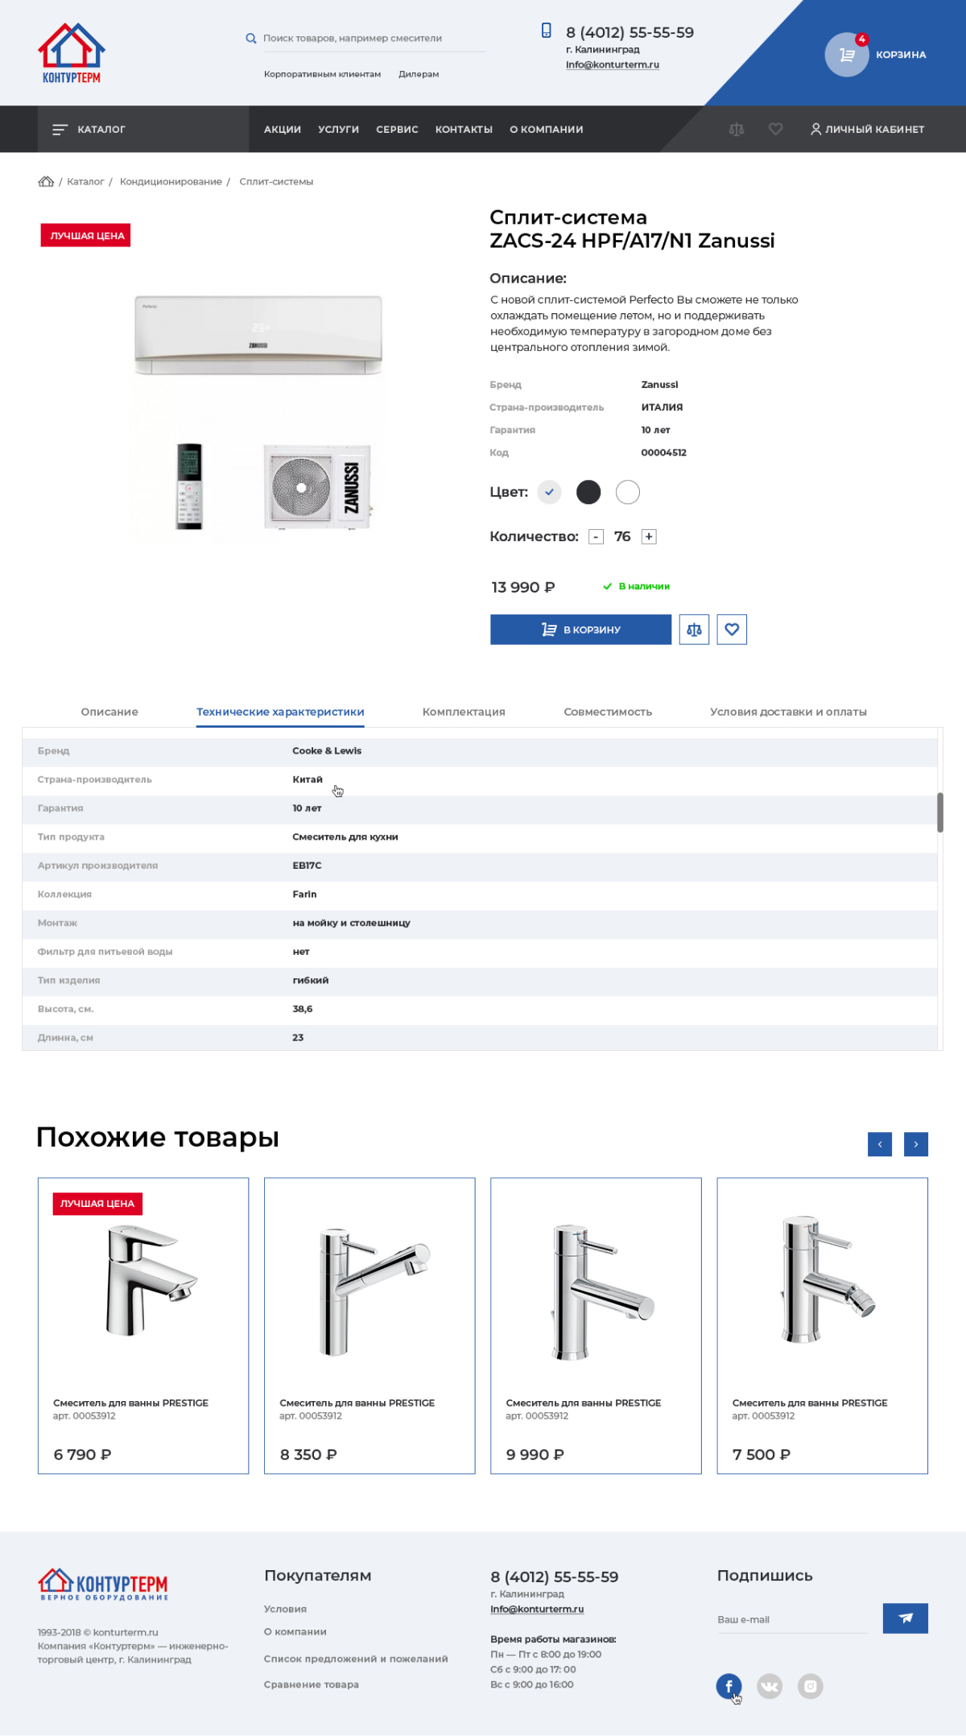The height and width of the screenshot is (1736, 966).
Task: Increase quantity with the plus button
Action: (x=649, y=537)
